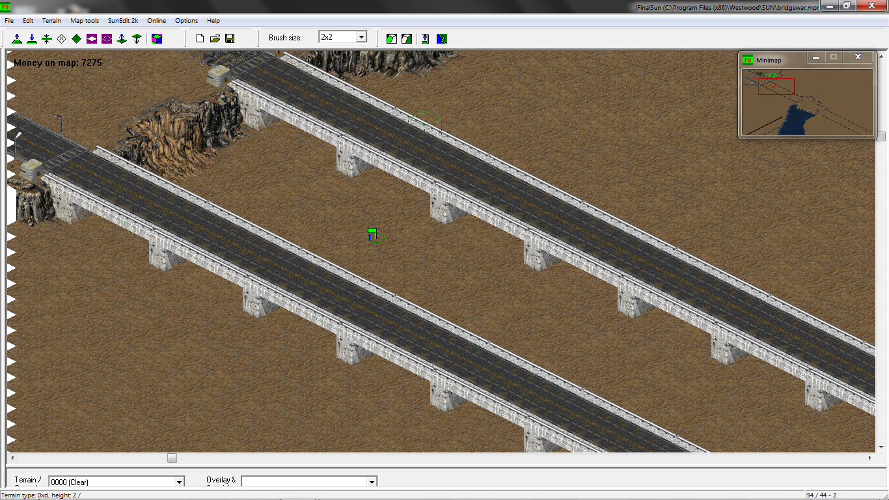Click the horizontal scrollbar thumb
889x500 pixels.
pyautogui.click(x=172, y=458)
